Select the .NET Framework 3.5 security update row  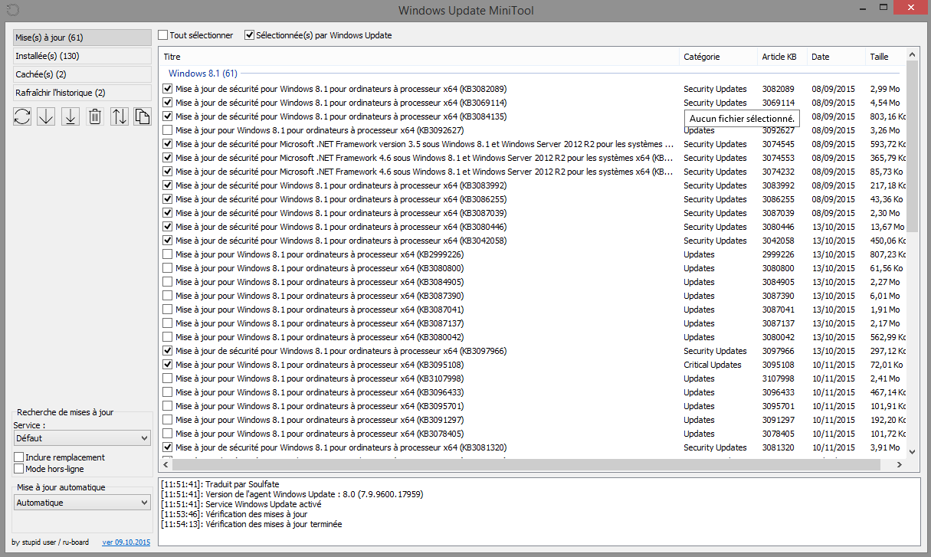coord(425,144)
